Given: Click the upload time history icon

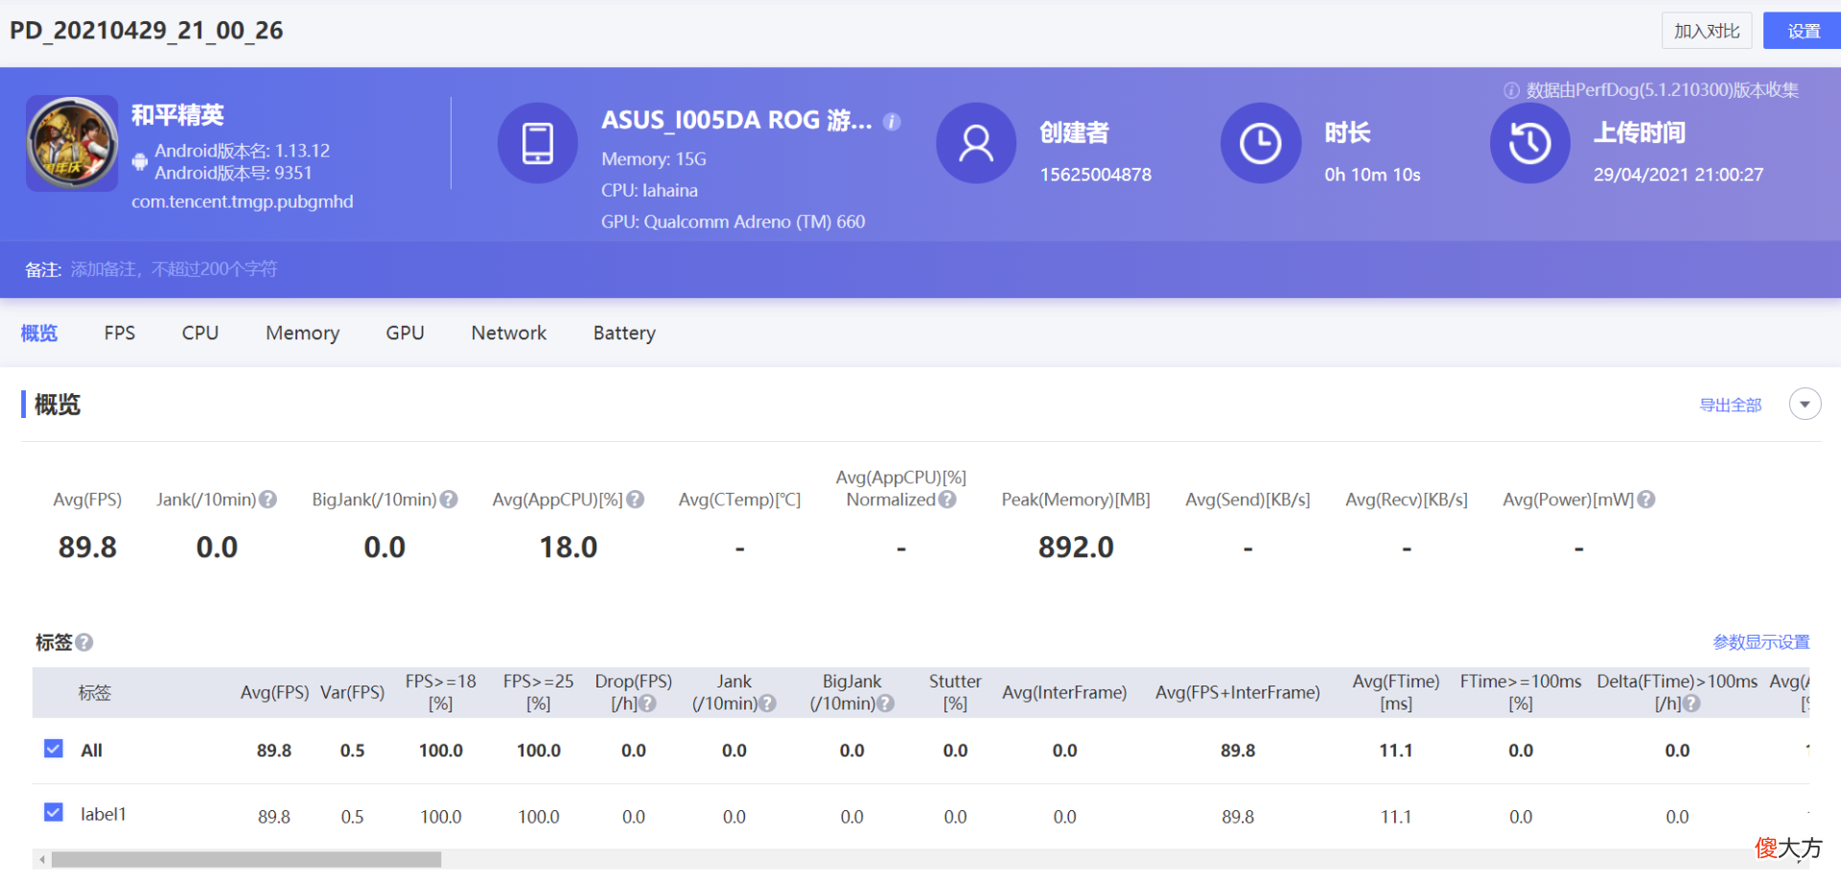Looking at the screenshot, I should click(1529, 143).
